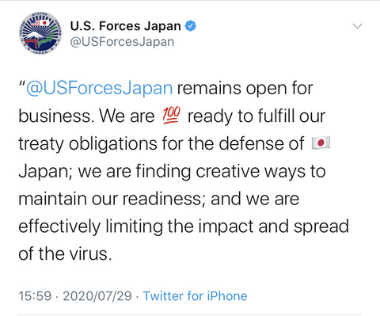
Task: Click the red torii gate in the logo
Action: (x=30, y=44)
